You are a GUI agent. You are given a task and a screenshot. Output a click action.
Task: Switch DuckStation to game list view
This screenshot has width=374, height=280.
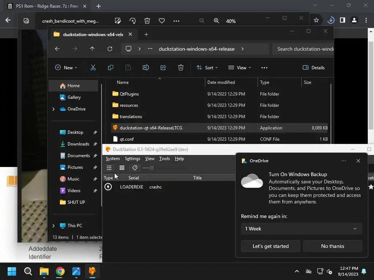point(109,168)
